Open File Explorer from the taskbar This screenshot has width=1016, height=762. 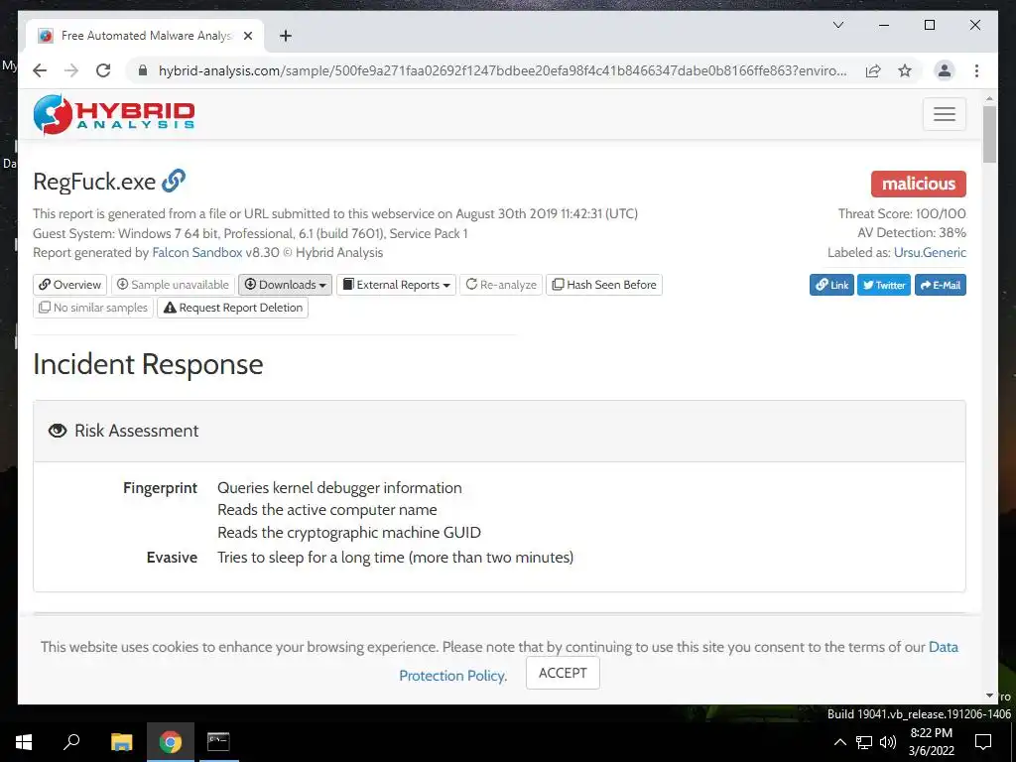point(121,742)
